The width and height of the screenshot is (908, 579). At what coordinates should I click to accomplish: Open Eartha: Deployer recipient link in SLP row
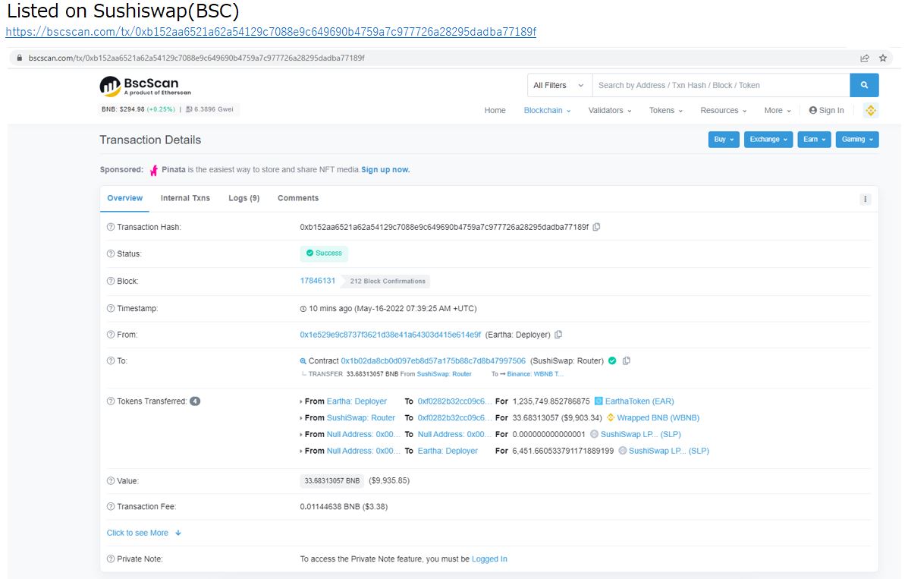pyautogui.click(x=448, y=450)
